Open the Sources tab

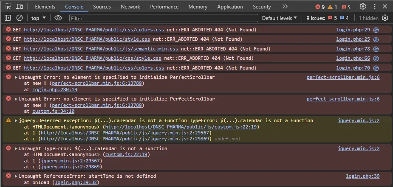[102, 7]
